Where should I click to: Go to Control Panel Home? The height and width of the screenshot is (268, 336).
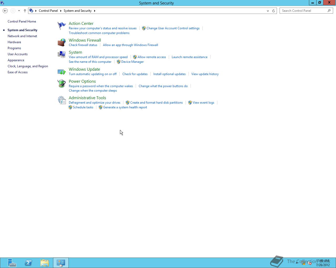point(22,21)
